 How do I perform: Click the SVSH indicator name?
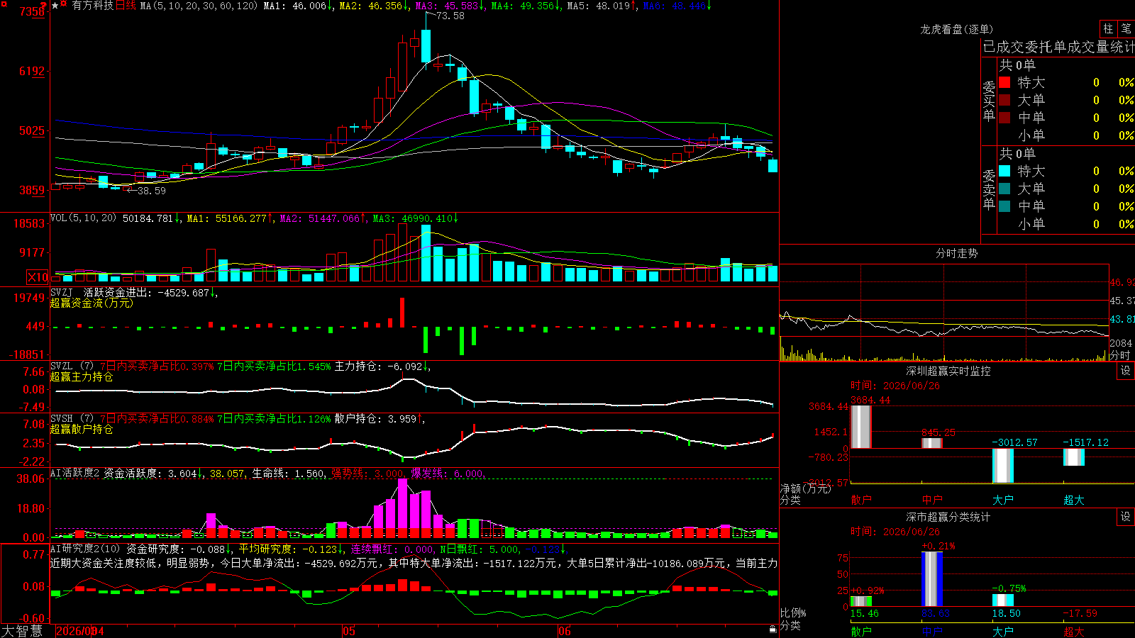pos(62,419)
